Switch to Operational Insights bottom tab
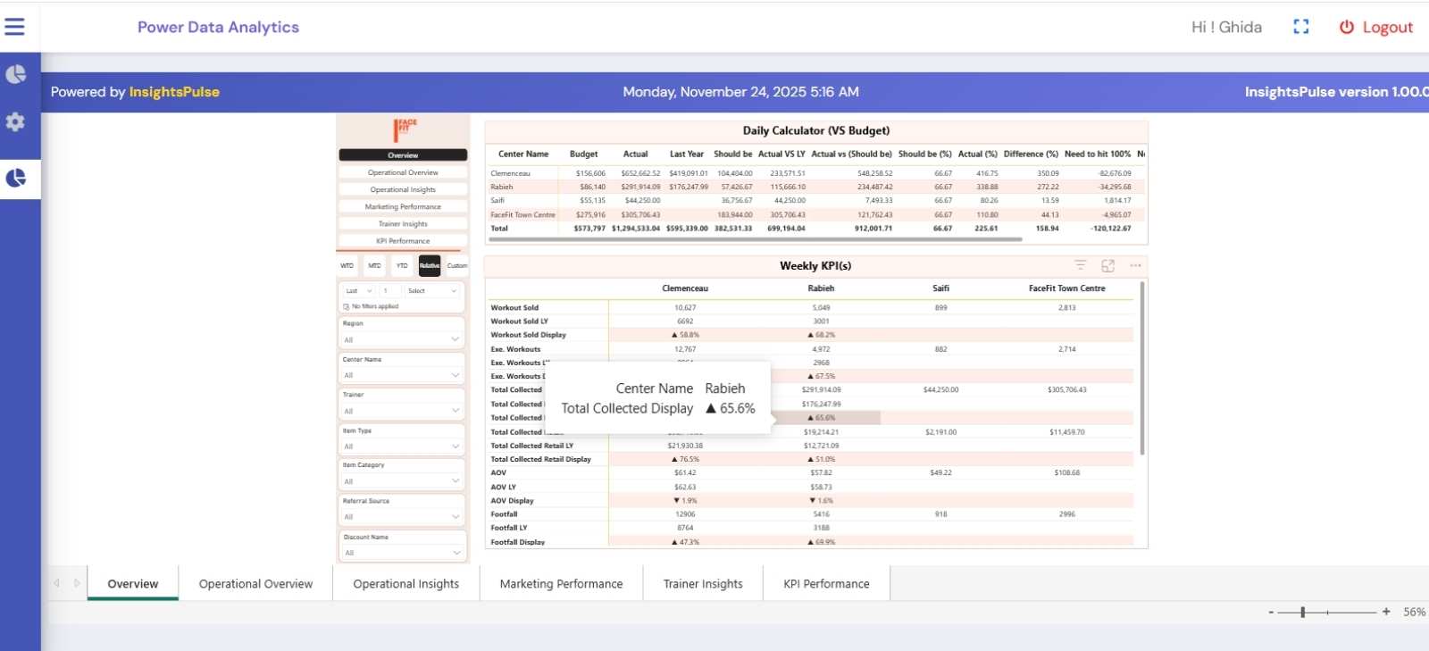 [405, 584]
